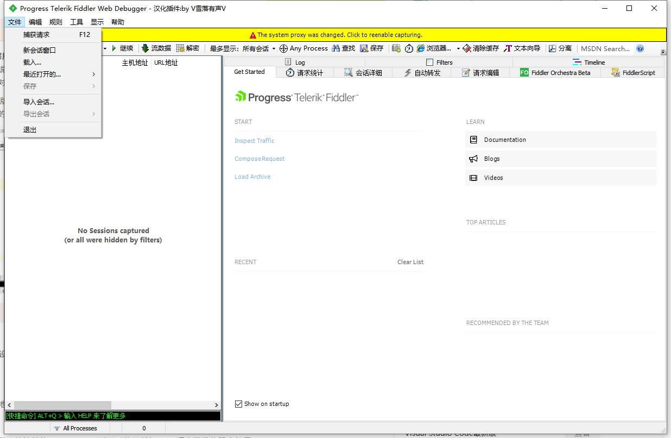Click the 文本向导 (TextWizard) icon

click(x=508, y=48)
